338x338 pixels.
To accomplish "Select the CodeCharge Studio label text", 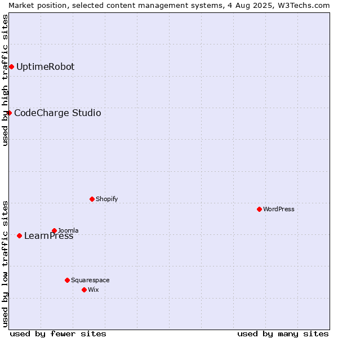I will (x=57, y=113).
